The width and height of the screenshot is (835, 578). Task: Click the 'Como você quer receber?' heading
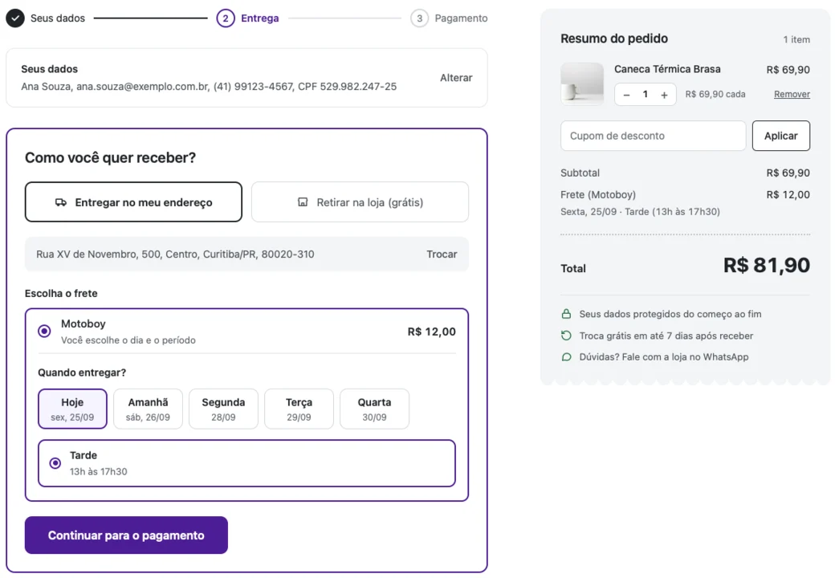click(x=110, y=157)
